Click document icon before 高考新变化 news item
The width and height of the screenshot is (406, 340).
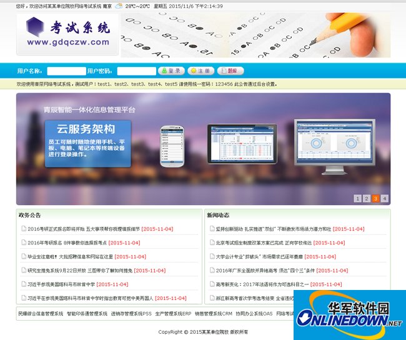click(x=212, y=284)
